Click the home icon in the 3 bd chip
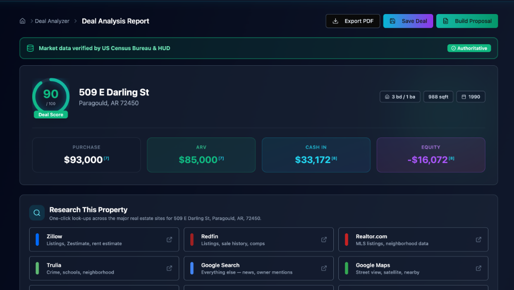The height and width of the screenshot is (290, 514). pyautogui.click(x=387, y=97)
